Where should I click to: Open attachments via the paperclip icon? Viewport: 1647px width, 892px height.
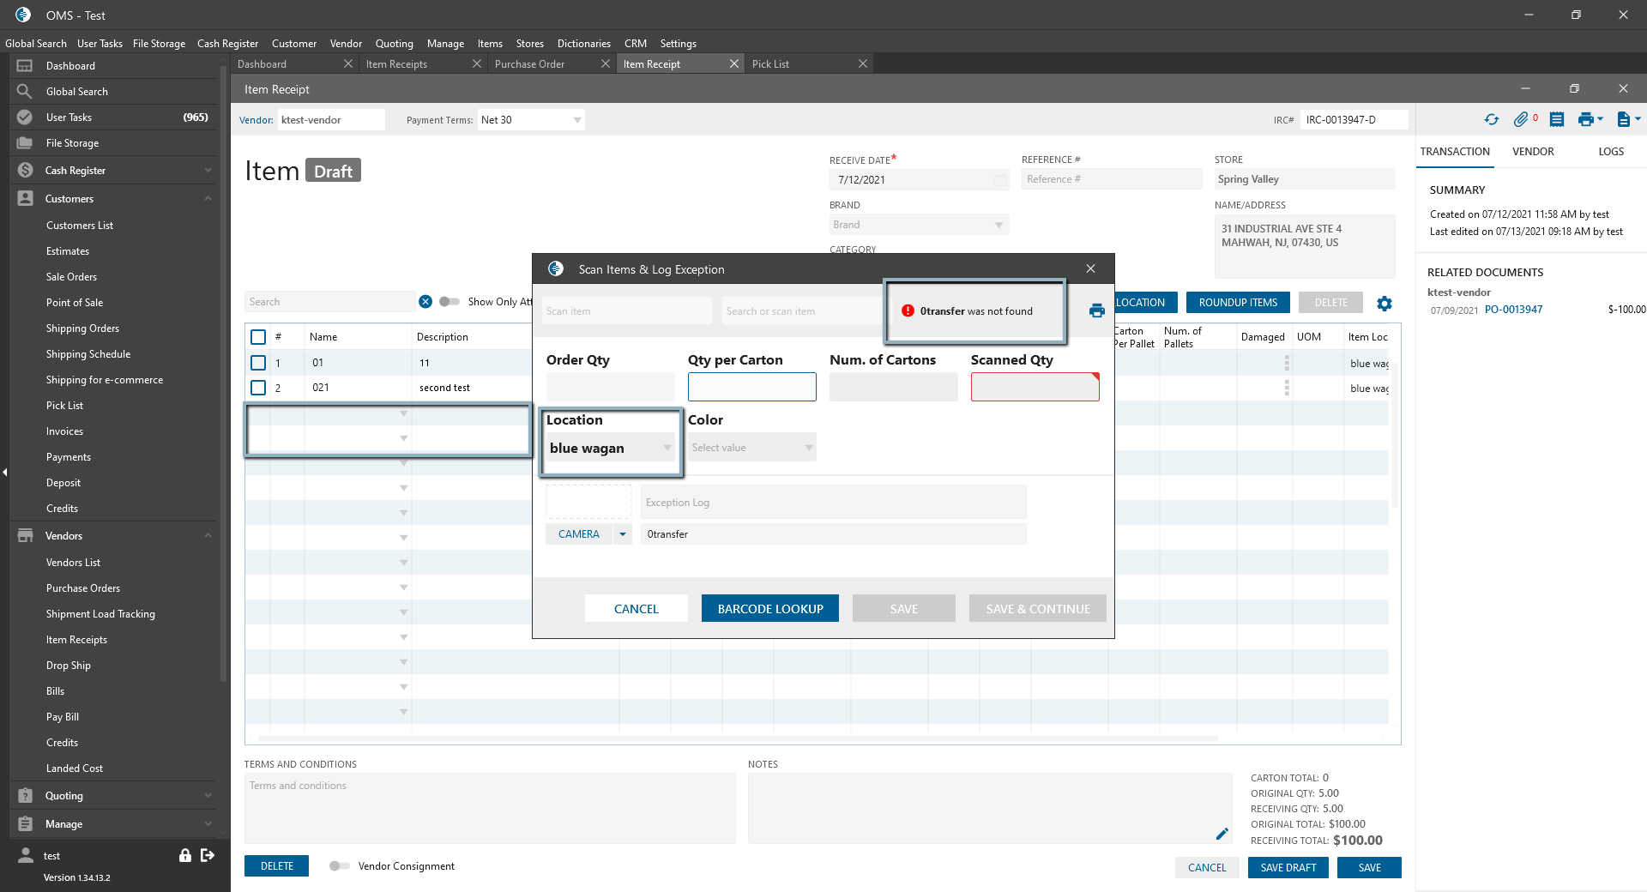tap(1521, 120)
